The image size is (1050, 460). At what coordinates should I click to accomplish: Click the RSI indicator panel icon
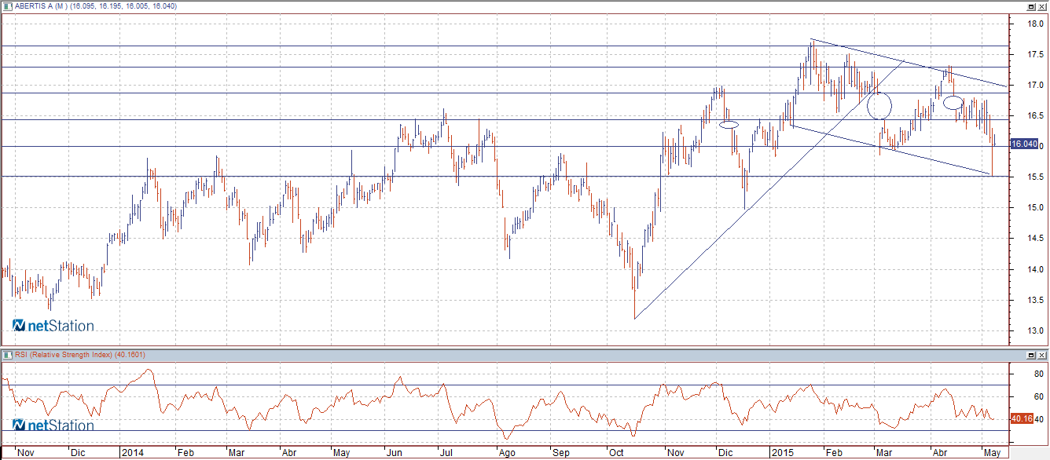(x=6, y=356)
